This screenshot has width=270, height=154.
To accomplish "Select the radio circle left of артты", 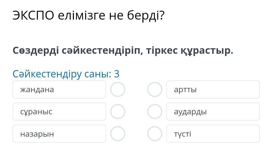I will 155,90.
